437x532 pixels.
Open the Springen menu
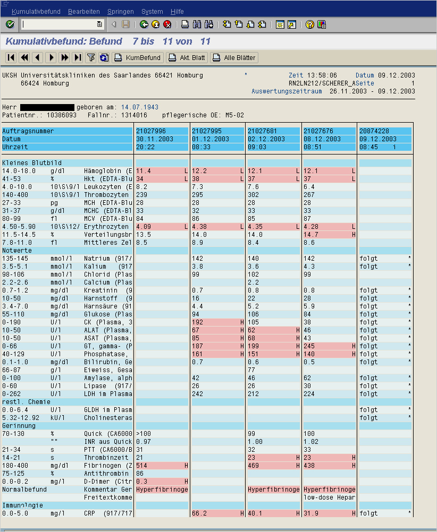click(121, 12)
